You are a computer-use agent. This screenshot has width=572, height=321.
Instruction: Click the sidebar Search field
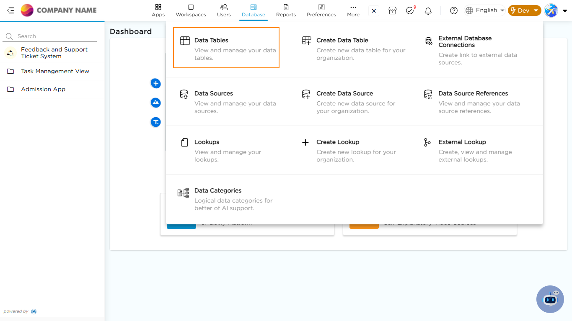pyautogui.click(x=54, y=36)
